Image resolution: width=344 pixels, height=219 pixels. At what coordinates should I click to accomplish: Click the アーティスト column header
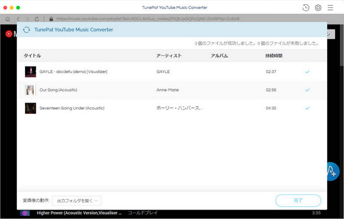(x=169, y=55)
